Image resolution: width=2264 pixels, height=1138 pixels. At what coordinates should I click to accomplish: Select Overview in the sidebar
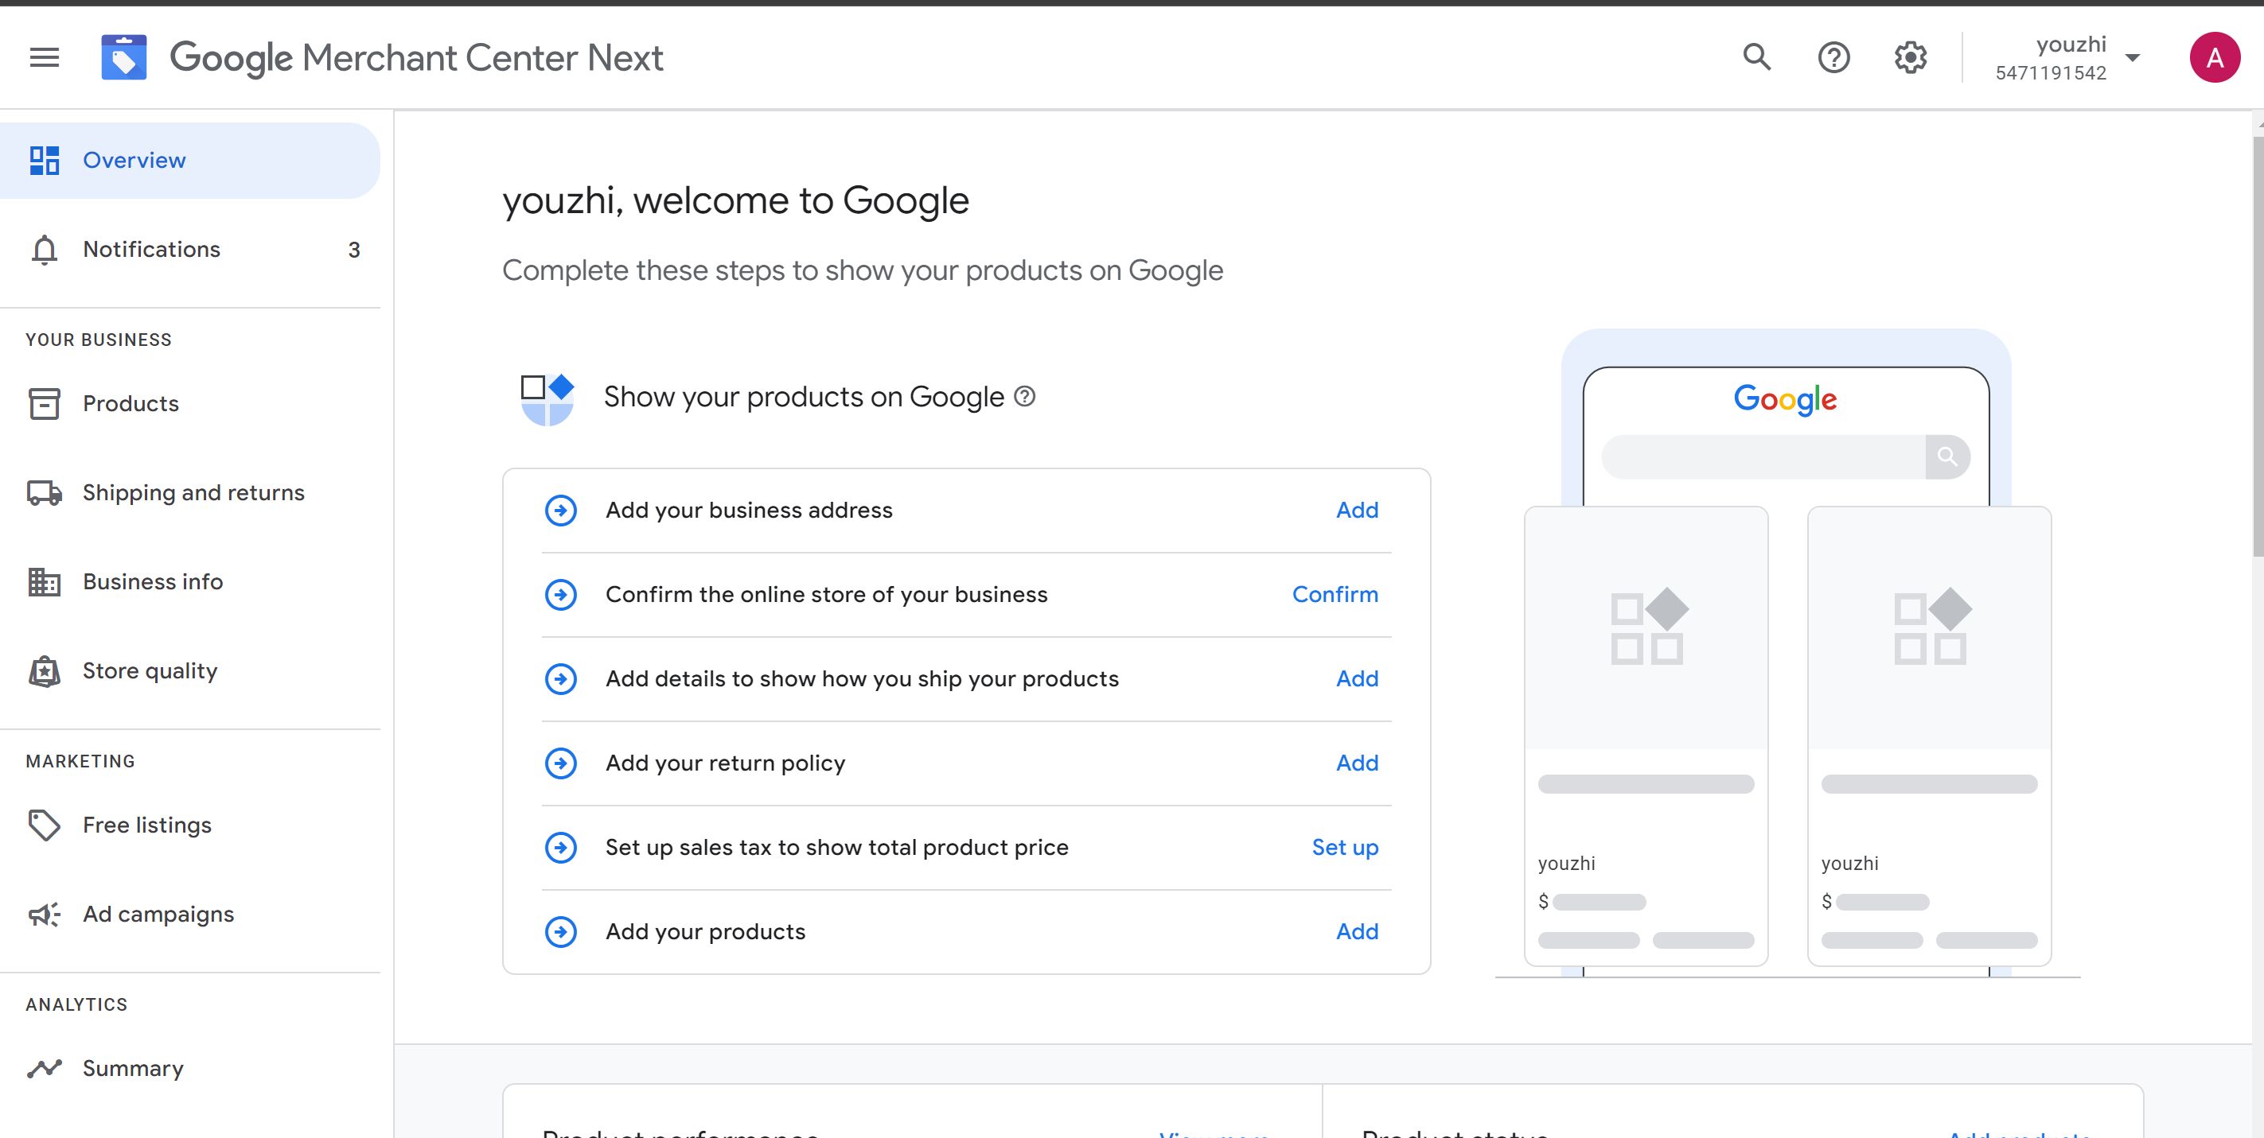(190, 161)
